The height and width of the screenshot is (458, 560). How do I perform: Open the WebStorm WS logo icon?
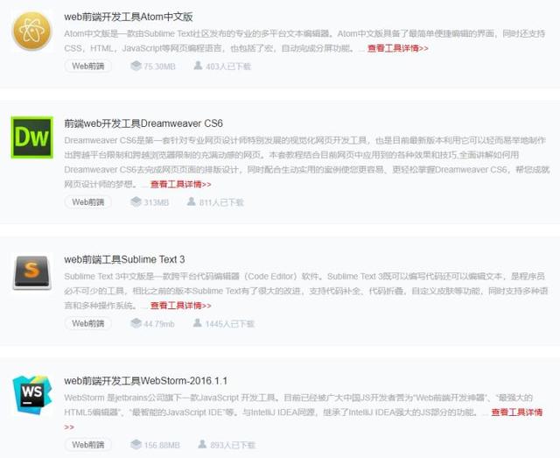[32, 394]
